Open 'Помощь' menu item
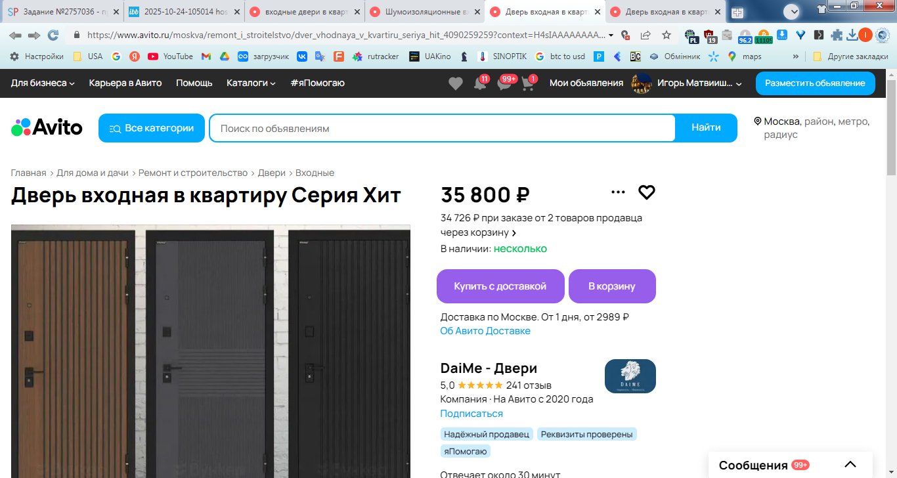The height and width of the screenshot is (478, 897). 194,83
